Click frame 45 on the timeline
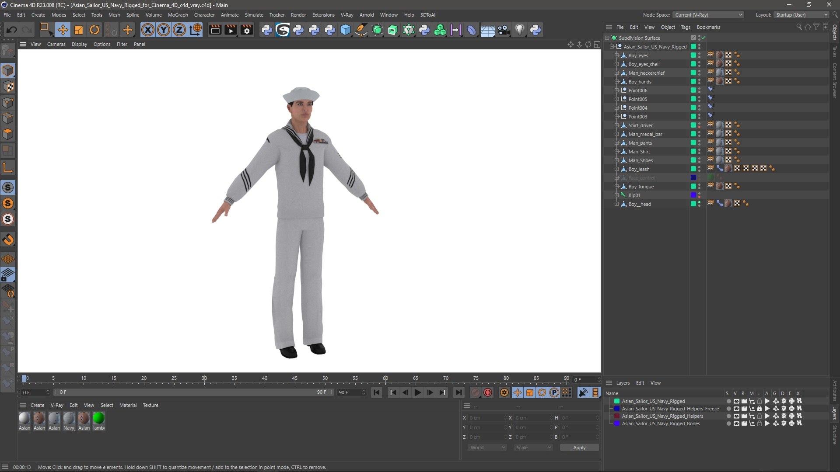The height and width of the screenshot is (472, 840). click(x=295, y=378)
